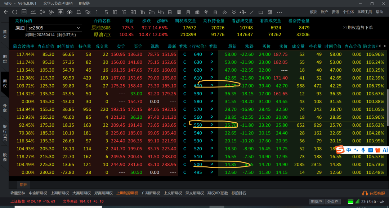Click the boxed 单 order ticket icon
389x208 pixels.
(61, 12)
